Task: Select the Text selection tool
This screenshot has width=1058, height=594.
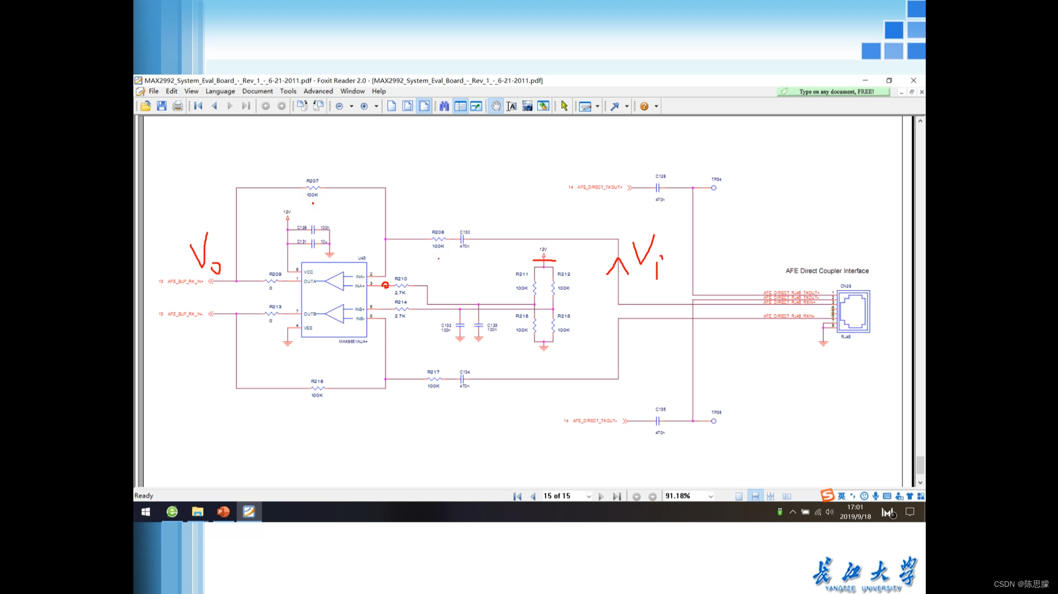Action: 511,106
